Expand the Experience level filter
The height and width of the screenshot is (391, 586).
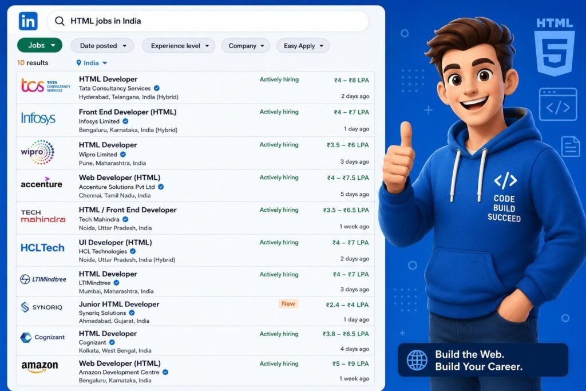click(179, 46)
